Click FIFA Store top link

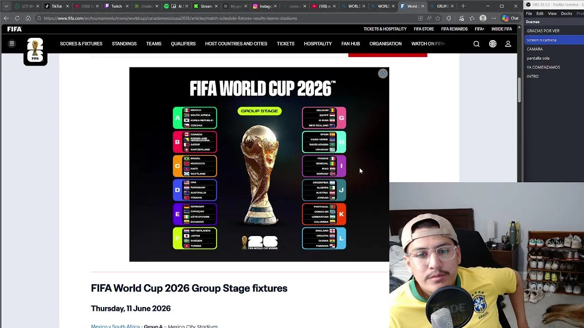tap(424, 29)
